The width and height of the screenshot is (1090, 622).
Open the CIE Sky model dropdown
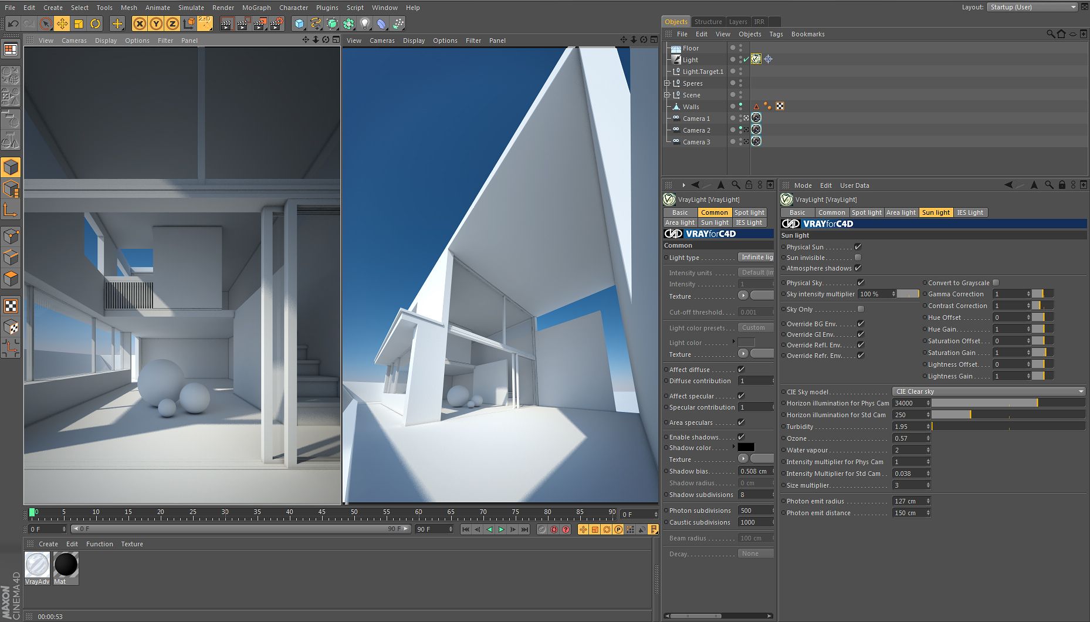click(x=989, y=391)
